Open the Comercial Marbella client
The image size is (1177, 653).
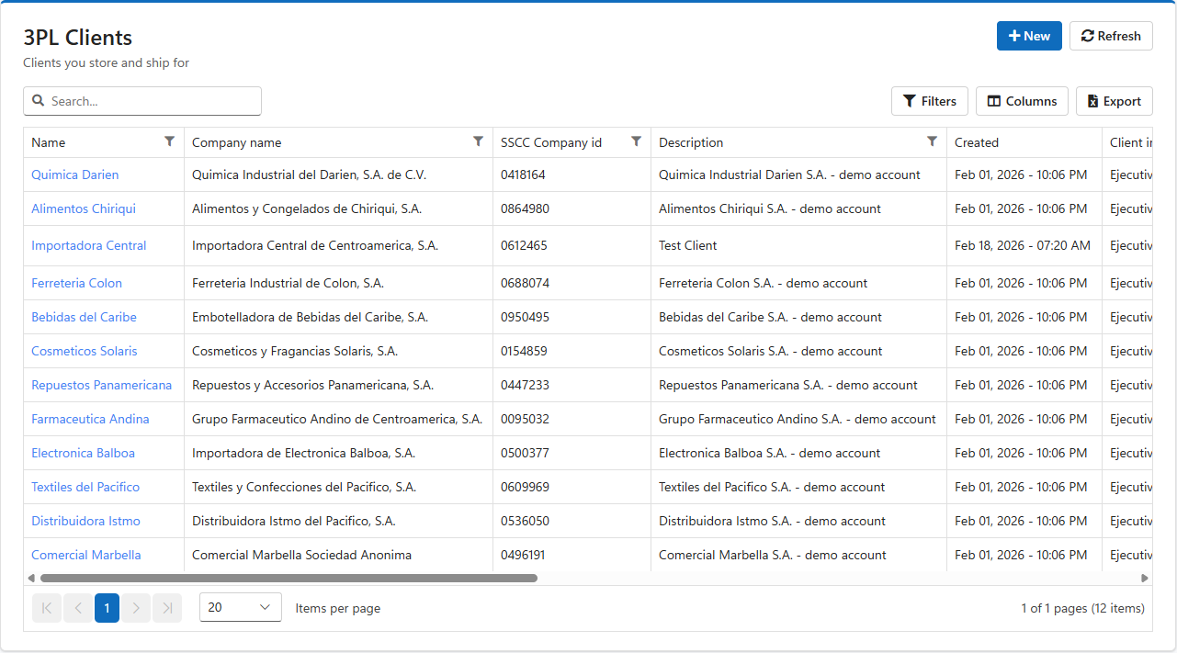point(86,555)
